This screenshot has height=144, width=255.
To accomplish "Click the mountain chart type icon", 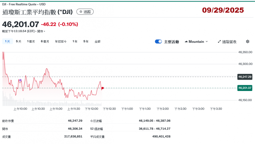I will coord(186,42).
